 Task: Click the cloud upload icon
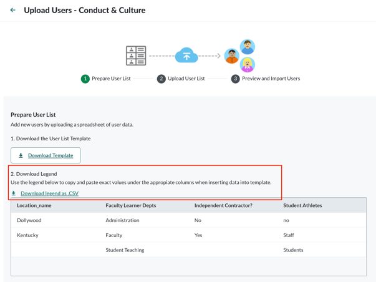click(x=186, y=56)
